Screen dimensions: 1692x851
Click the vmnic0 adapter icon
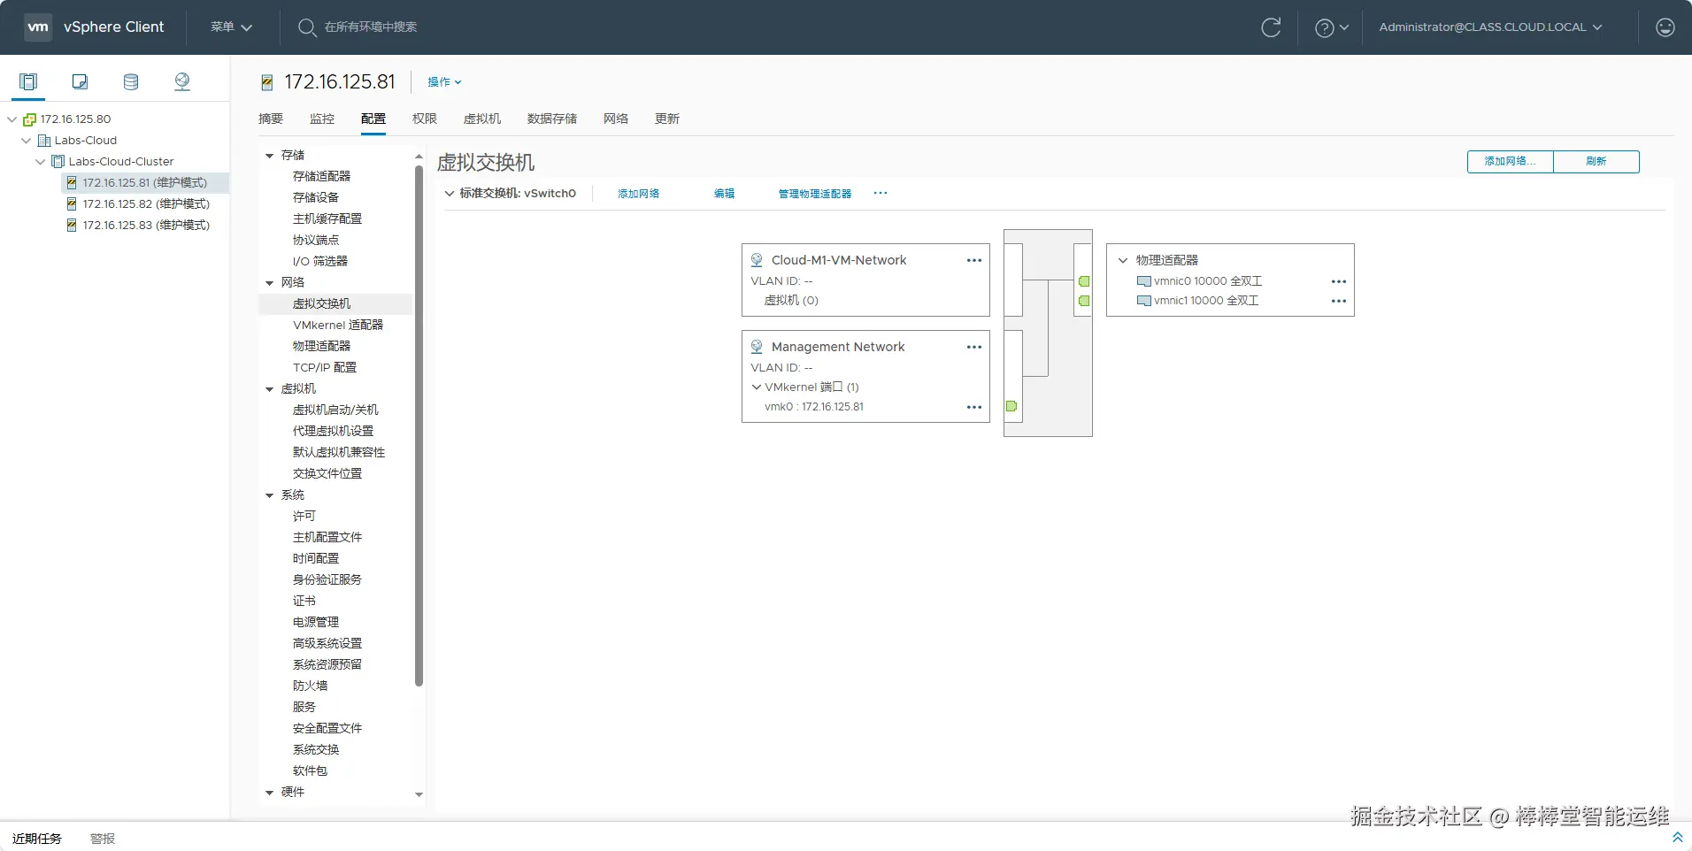pyautogui.click(x=1144, y=281)
